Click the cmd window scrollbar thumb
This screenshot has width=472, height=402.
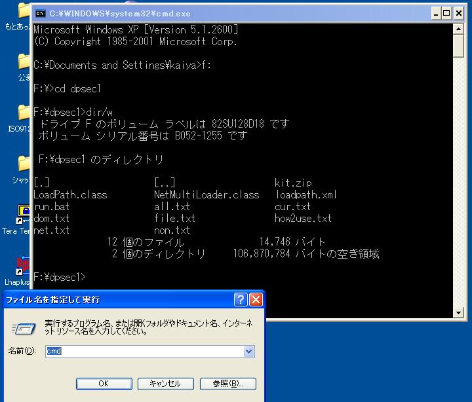(458, 46)
